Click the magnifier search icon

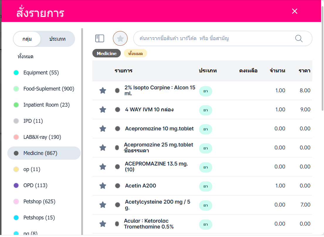point(299,38)
